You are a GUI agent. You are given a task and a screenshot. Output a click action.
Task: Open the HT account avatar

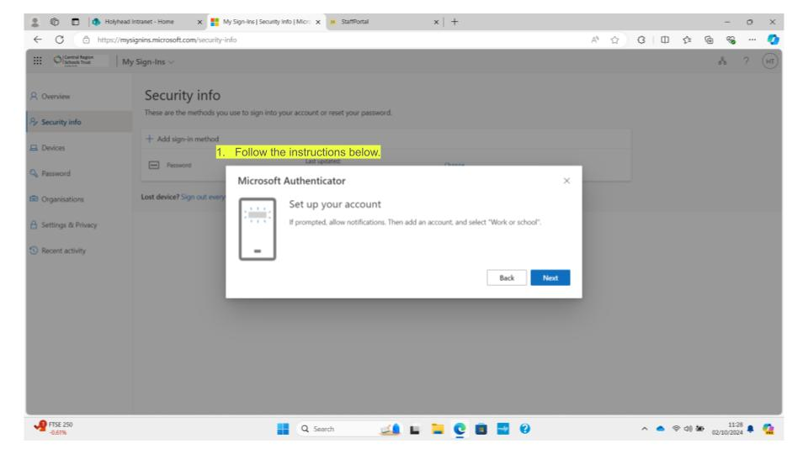click(770, 61)
